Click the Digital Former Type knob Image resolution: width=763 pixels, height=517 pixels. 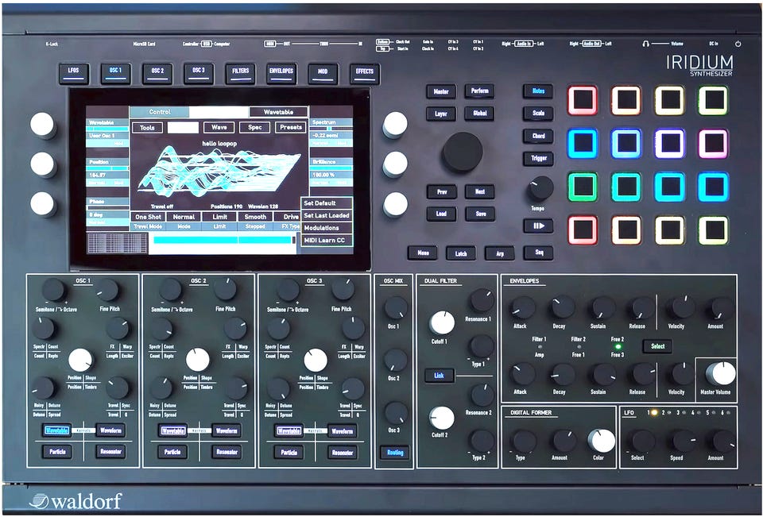coord(524,442)
